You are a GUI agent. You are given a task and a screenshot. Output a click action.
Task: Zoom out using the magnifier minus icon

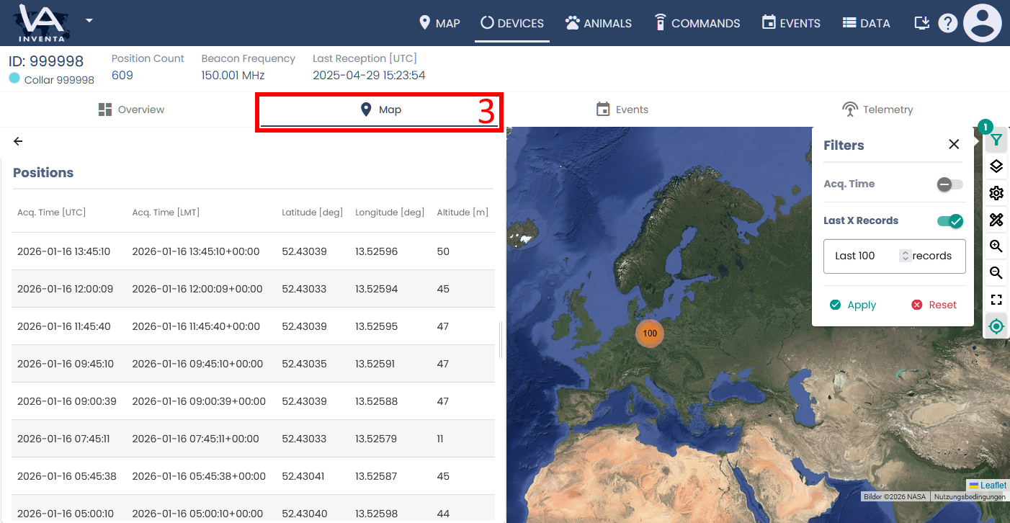tap(996, 273)
